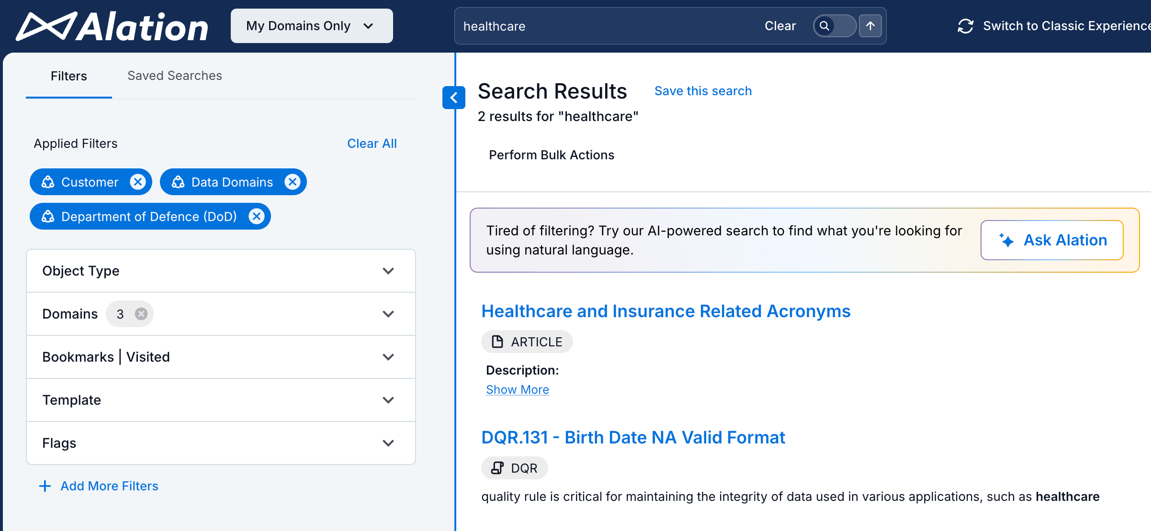Expand the Template filter section

point(388,400)
